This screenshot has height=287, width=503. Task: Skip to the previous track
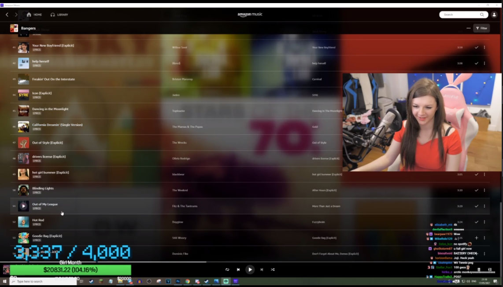238,270
